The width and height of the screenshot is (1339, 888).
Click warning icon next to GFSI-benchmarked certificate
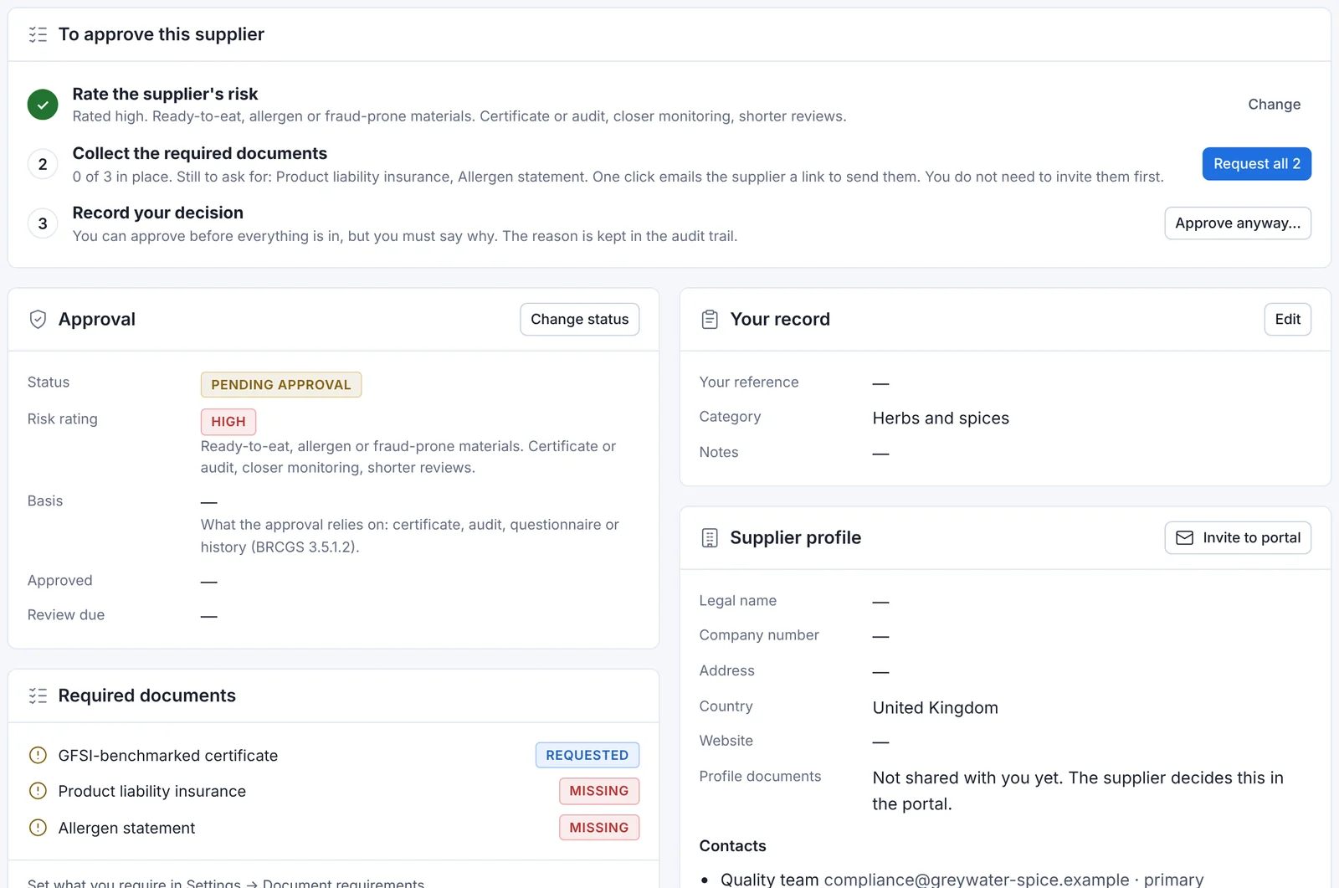pyautogui.click(x=38, y=755)
